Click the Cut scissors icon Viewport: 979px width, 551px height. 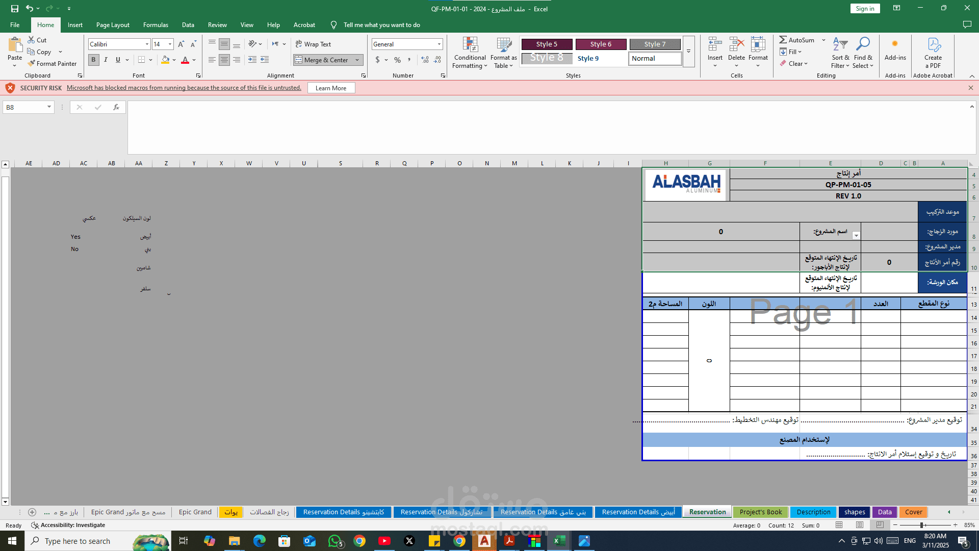tap(32, 40)
